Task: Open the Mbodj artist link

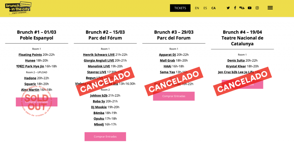Action: click(x=99, y=124)
